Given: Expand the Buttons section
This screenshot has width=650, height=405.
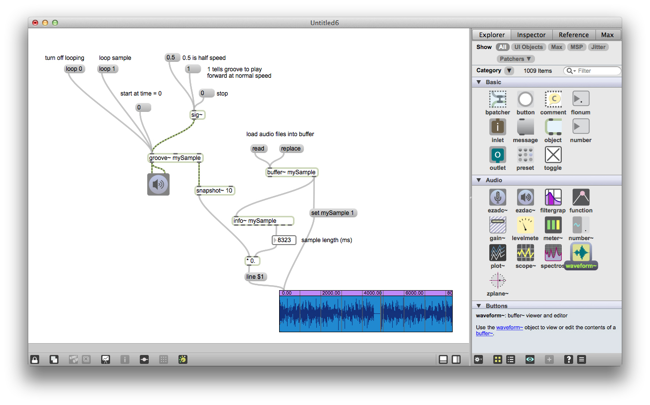Looking at the screenshot, I should [x=479, y=306].
